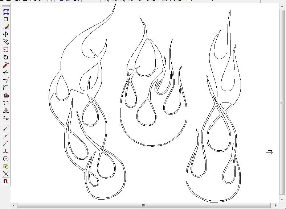Pick the copy objects tool with two circles
This screenshot has height=209, width=286.
pos(6,42)
